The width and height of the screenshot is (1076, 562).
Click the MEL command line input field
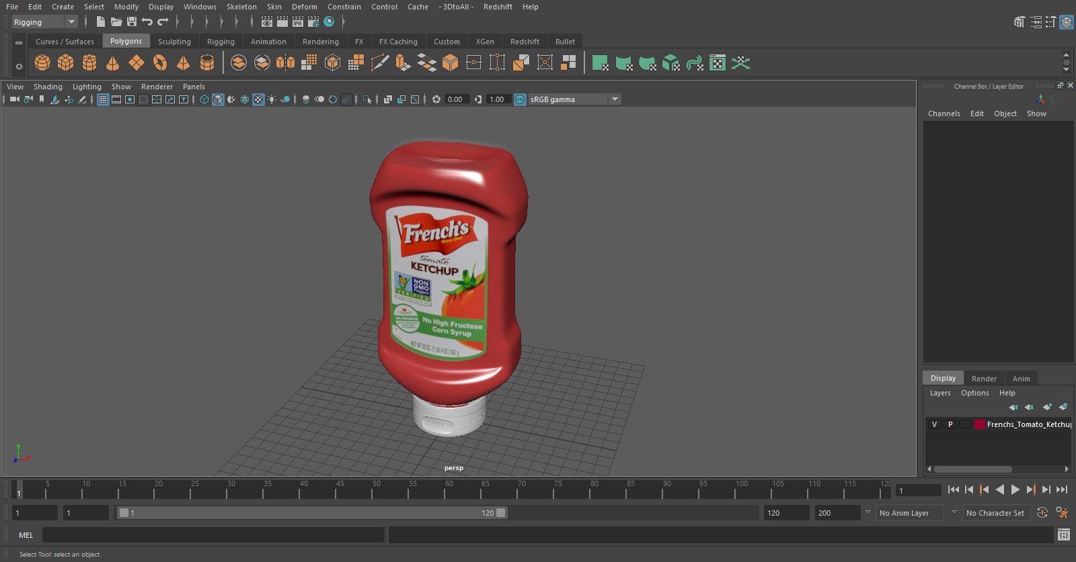click(x=213, y=535)
